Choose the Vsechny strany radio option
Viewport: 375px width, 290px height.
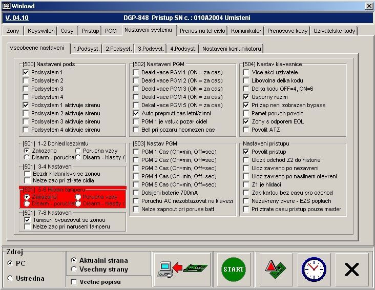pyautogui.click(x=74, y=268)
